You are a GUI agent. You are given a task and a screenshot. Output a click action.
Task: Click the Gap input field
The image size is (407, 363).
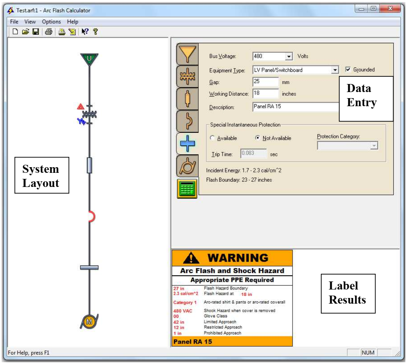(265, 82)
